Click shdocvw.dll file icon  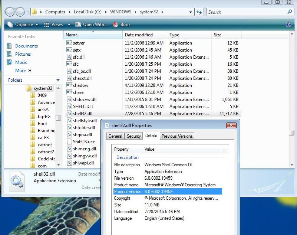pos(69,99)
